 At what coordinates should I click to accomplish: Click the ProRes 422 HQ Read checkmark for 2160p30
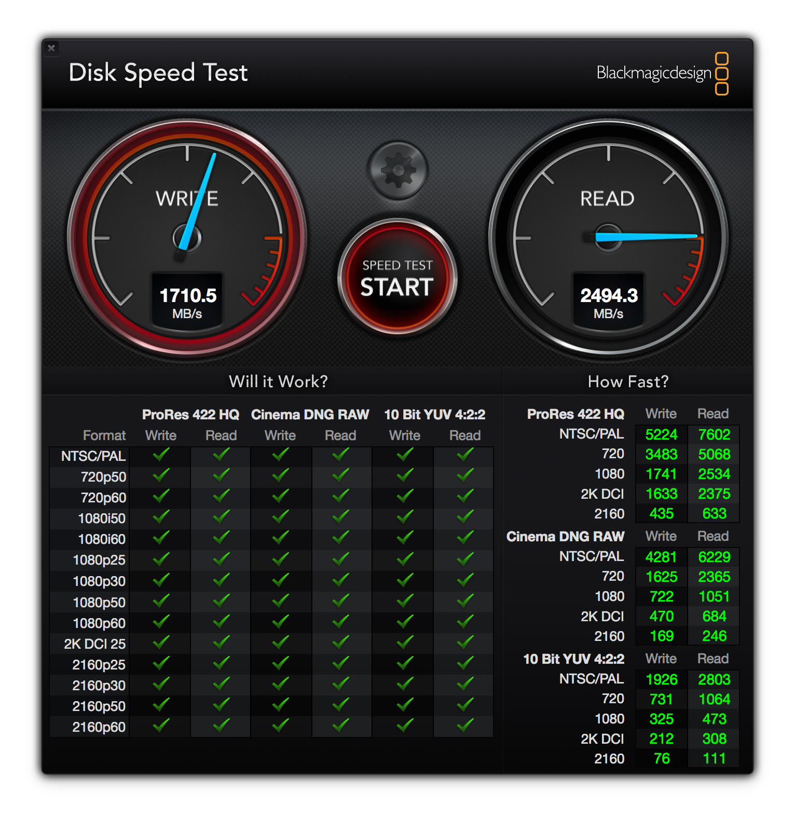(x=221, y=684)
